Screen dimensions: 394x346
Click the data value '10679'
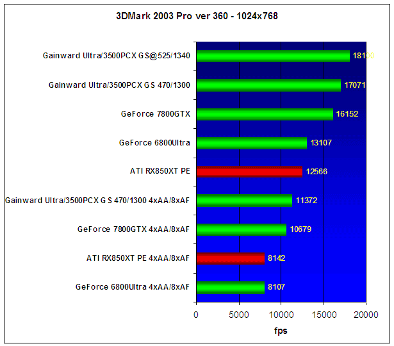[x=300, y=229]
